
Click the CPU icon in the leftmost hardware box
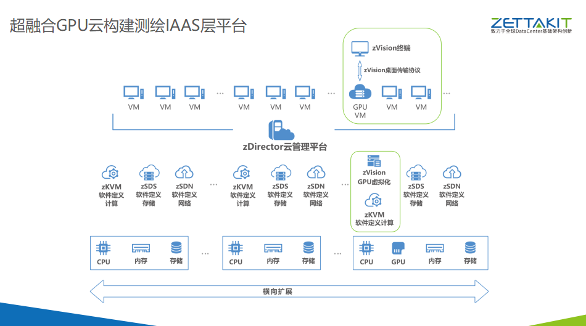103,248
